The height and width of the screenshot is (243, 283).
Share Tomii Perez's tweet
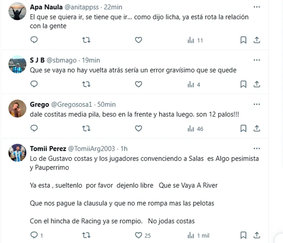(257, 235)
